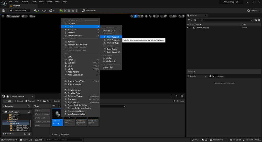Click Reimport With New File
Screen dimensions: 262x142
click(80, 45)
